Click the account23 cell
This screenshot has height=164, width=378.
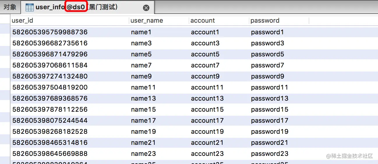click(207, 154)
